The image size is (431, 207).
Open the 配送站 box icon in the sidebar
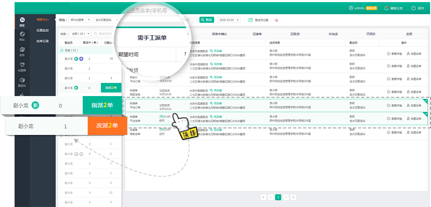(x=22, y=82)
